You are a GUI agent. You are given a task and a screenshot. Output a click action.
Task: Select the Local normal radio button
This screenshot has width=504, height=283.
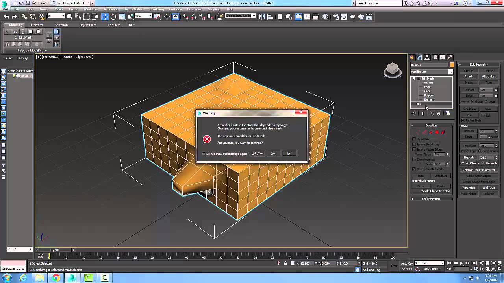pyautogui.click(x=487, y=101)
